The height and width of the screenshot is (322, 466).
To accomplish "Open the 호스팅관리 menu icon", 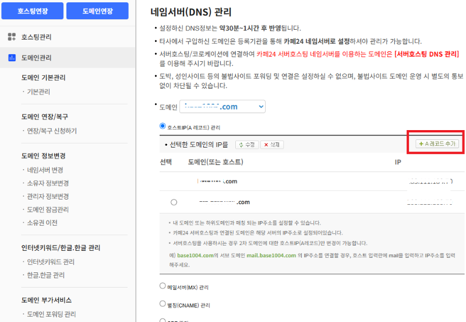I will coord(12,37).
